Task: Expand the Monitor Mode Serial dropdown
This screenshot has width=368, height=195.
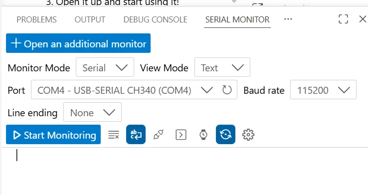Action: [x=105, y=67]
